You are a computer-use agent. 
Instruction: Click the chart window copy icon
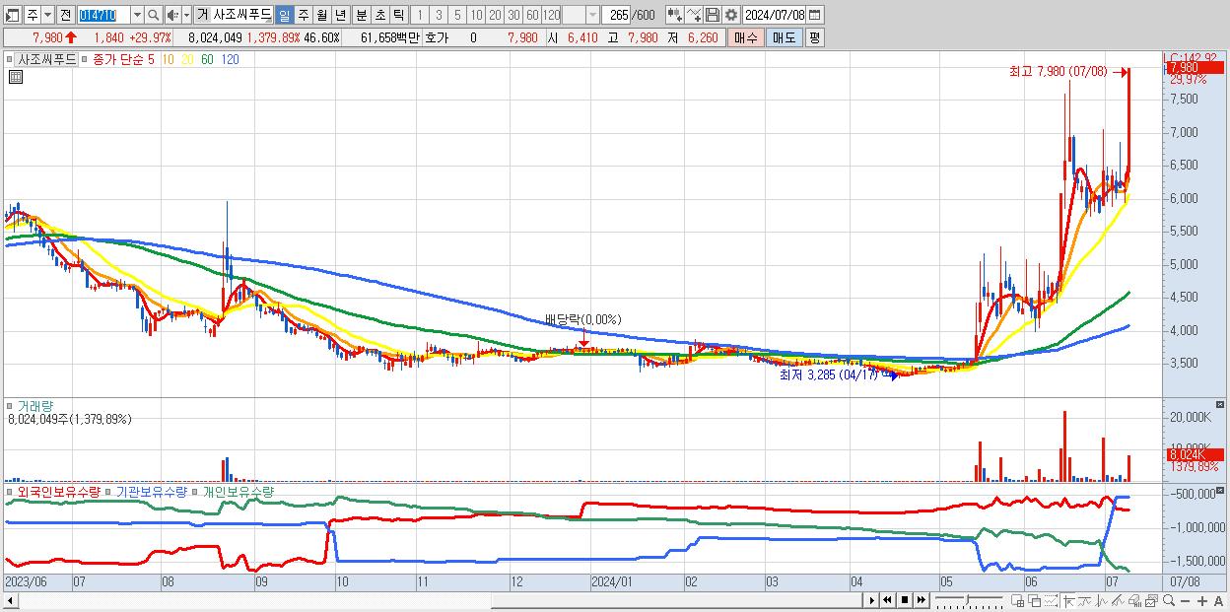click(x=1151, y=601)
